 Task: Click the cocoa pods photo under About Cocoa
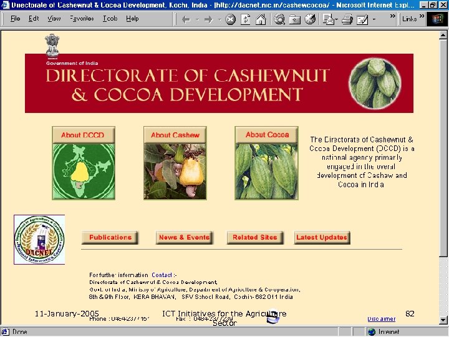click(267, 172)
